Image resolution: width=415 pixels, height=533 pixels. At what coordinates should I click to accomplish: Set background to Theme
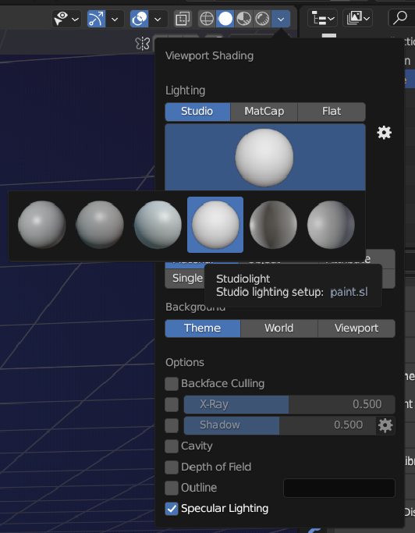[x=203, y=329]
